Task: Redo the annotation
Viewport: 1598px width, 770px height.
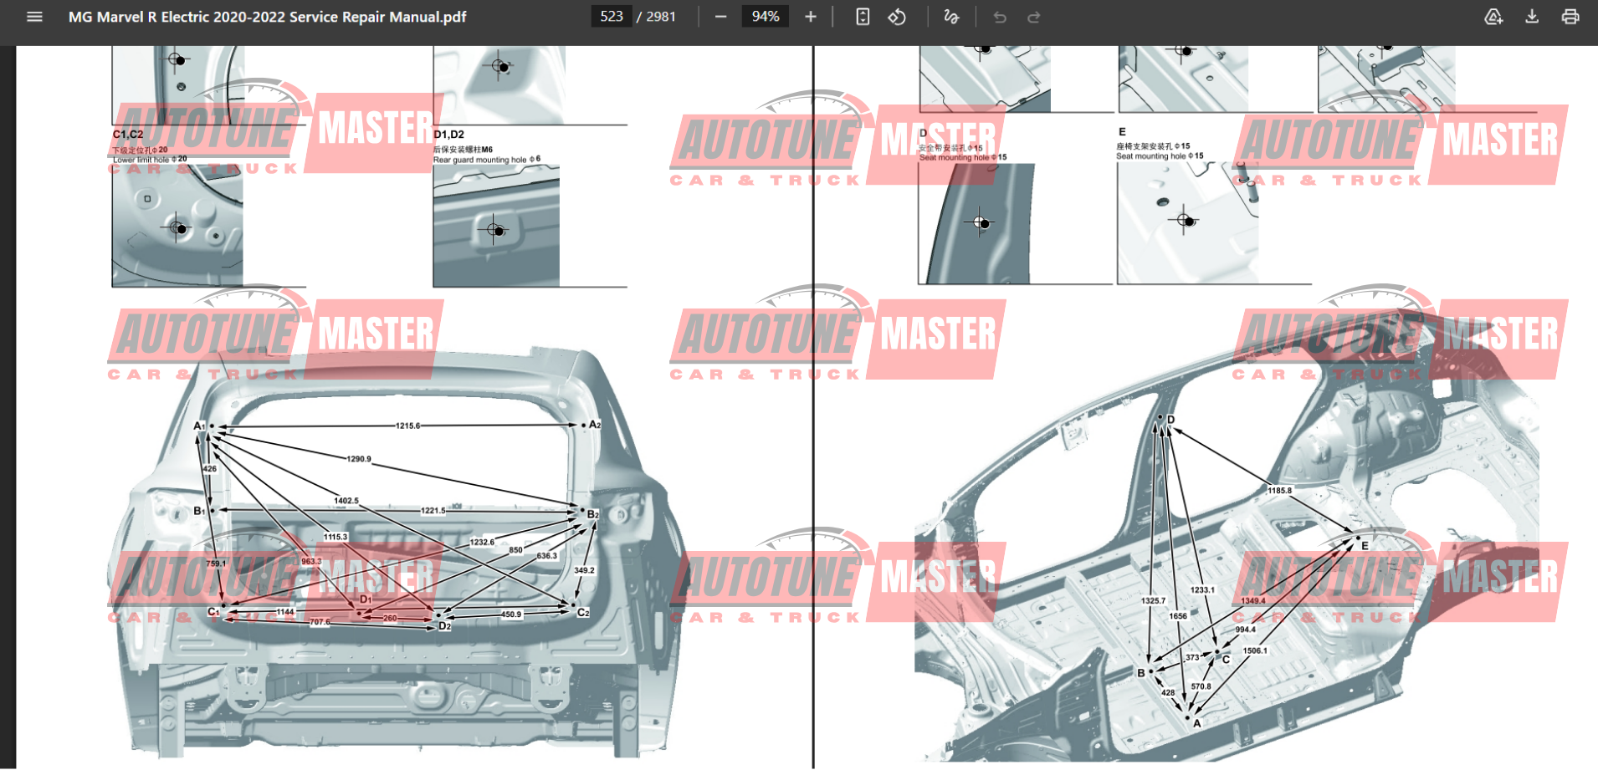Action: [x=1034, y=17]
